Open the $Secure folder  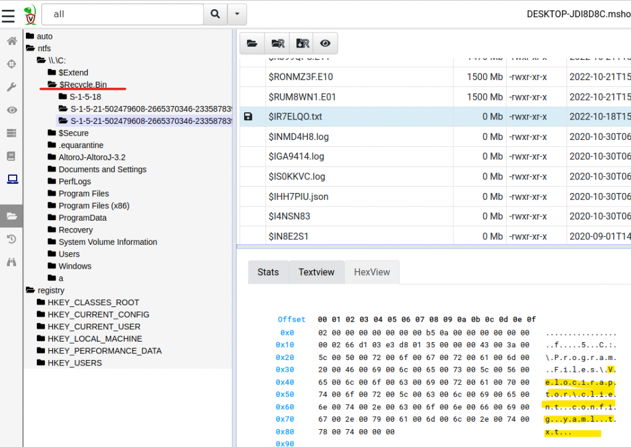coord(68,133)
